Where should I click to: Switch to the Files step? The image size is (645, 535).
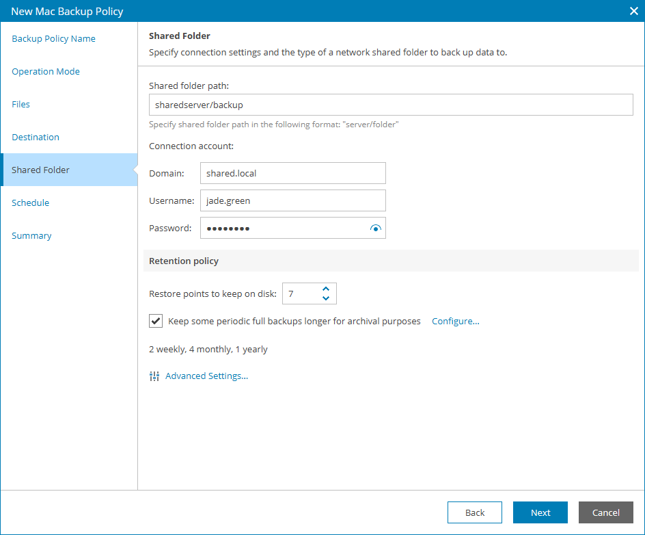click(x=21, y=105)
